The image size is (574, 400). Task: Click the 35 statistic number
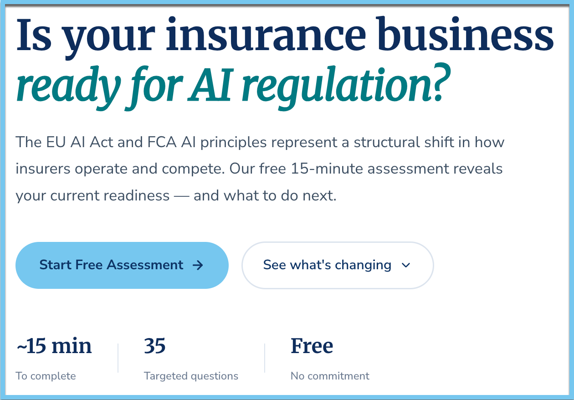pos(155,346)
